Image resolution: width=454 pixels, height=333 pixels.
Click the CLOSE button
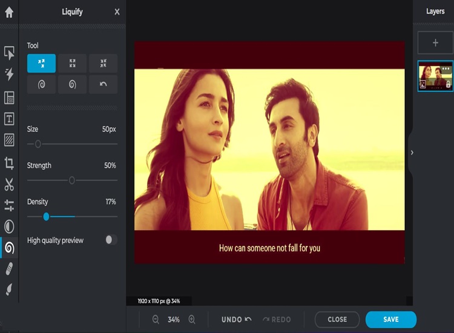(337, 320)
